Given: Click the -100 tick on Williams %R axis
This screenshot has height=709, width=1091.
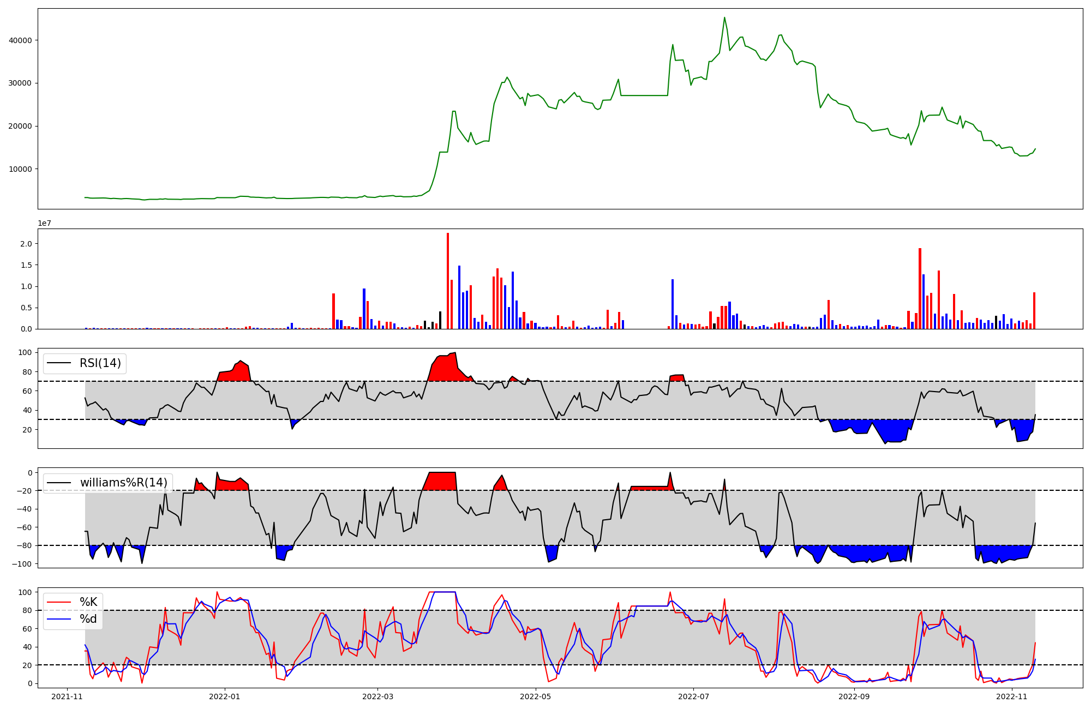Looking at the screenshot, I should click(x=22, y=564).
